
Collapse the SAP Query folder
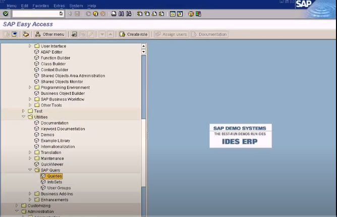[30, 170]
